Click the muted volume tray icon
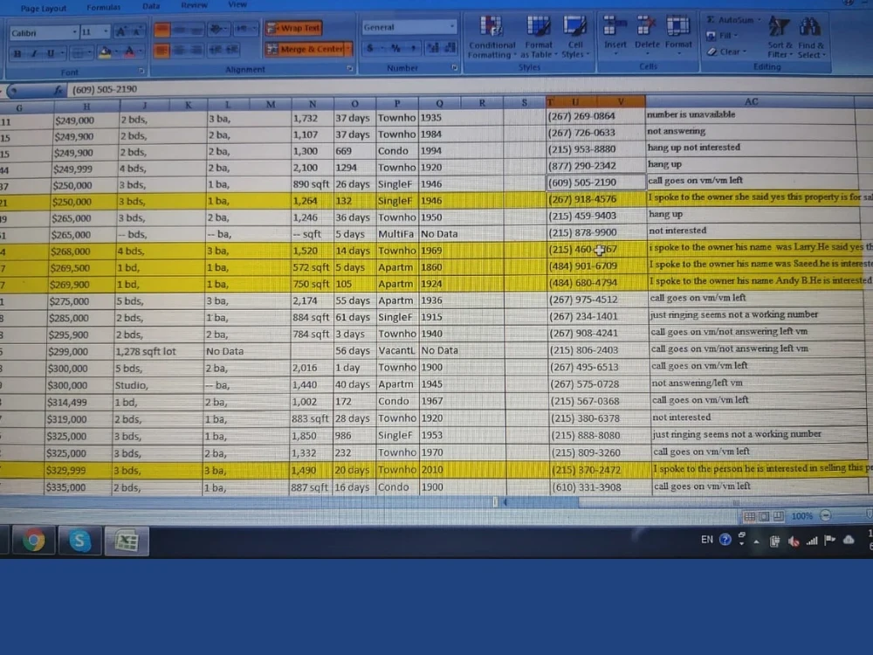 pyautogui.click(x=794, y=541)
